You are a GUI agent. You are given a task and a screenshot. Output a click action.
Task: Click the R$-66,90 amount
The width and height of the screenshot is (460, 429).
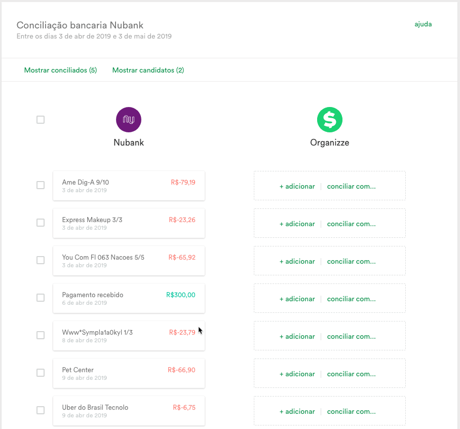(181, 370)
